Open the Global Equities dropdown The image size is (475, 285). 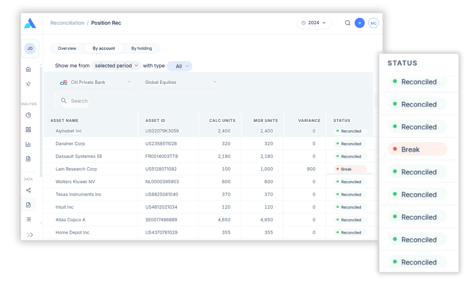pyautogui.click(x=180, y=82)
